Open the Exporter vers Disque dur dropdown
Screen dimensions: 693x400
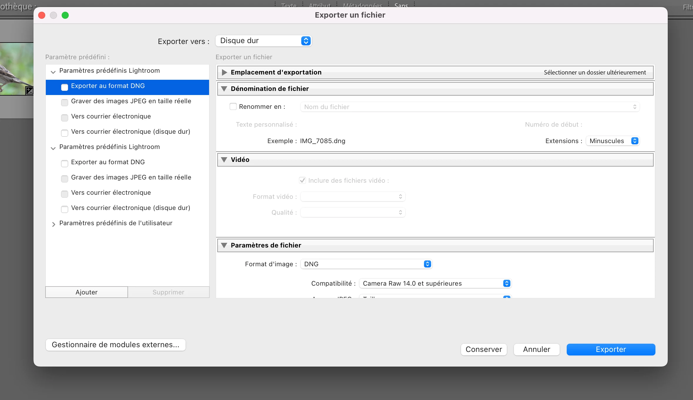[x=263, y=41]
